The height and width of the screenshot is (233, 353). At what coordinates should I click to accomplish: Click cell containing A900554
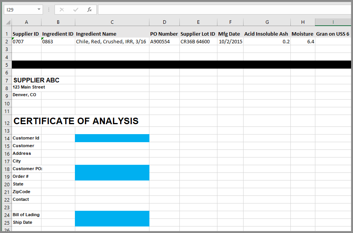pos(164,41)
